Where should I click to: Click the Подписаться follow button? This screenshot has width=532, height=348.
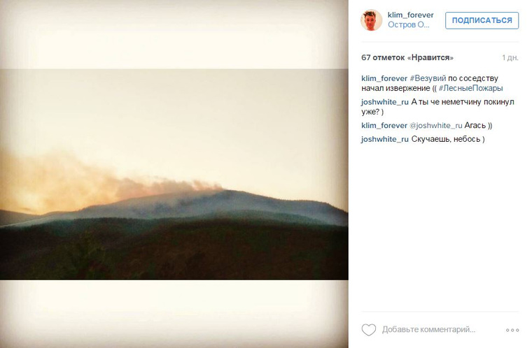click(x=482, y=20)
